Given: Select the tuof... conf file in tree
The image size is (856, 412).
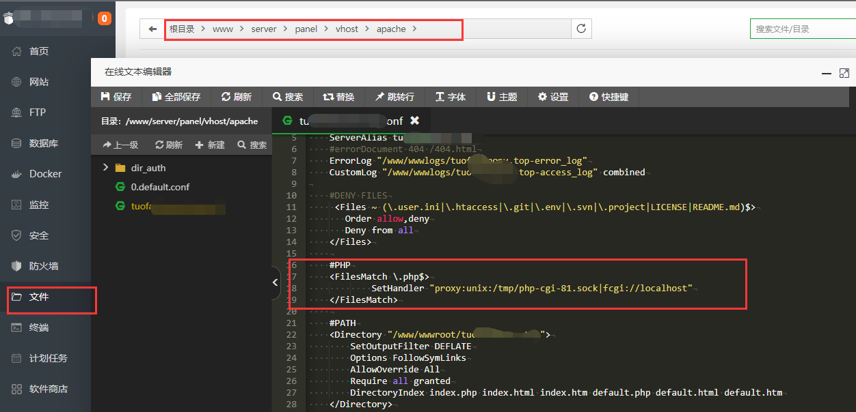Looking at the screenshot, I should pos(170,206).
